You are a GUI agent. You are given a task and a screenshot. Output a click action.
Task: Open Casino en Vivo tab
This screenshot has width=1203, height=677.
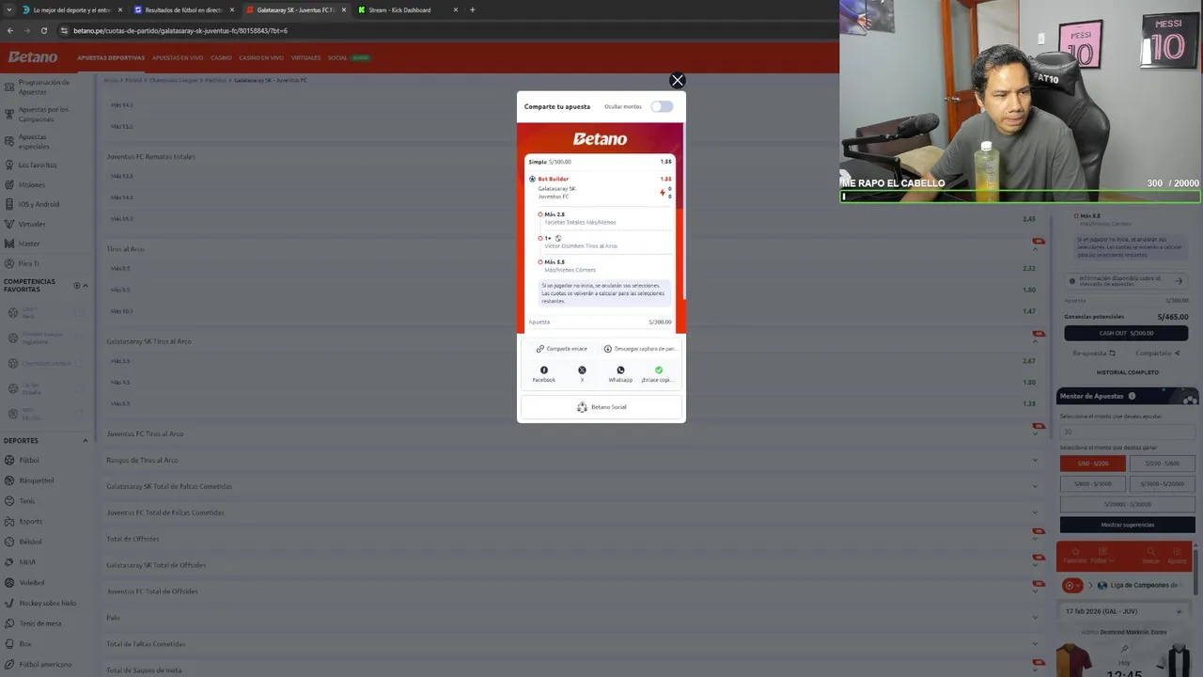261,58
